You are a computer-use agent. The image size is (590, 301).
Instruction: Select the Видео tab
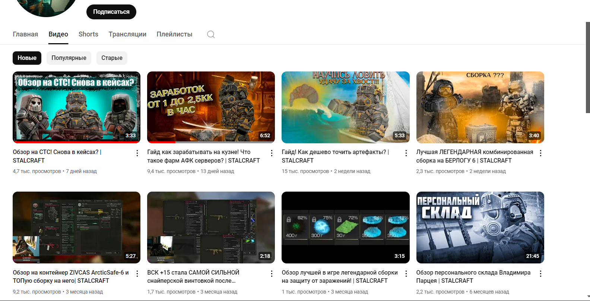(58, 34)
